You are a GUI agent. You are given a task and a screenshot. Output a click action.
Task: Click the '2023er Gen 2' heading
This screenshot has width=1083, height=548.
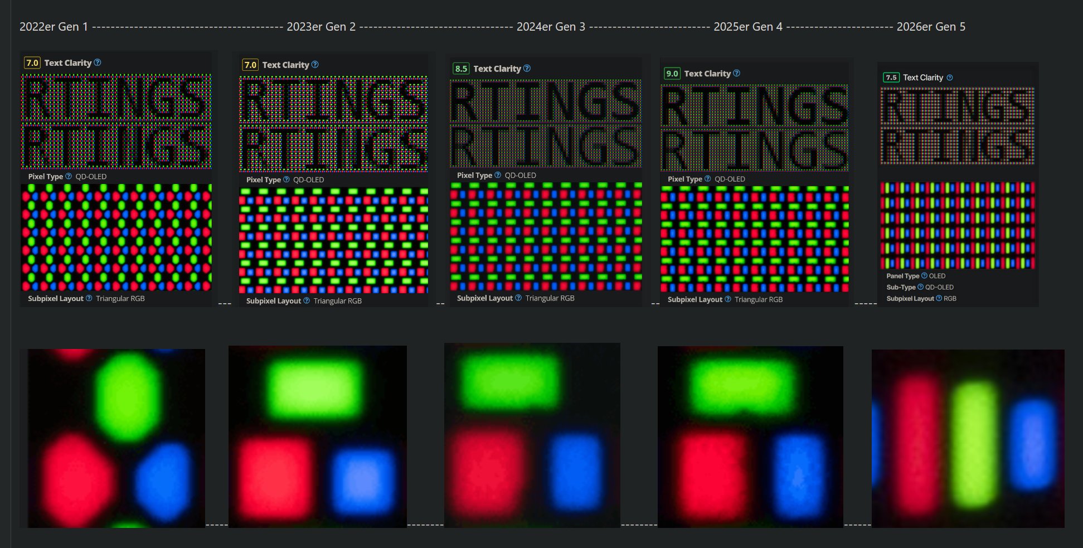tap(321, 27)
